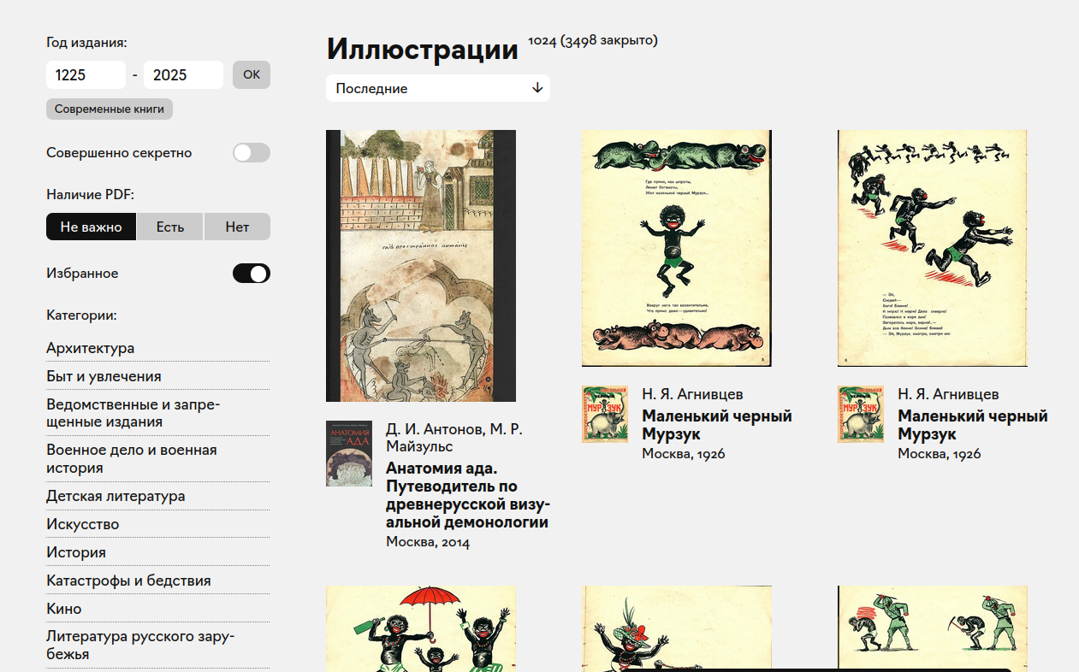Click the Современные книги button
1079x672 pixels.
coord(110,109)
